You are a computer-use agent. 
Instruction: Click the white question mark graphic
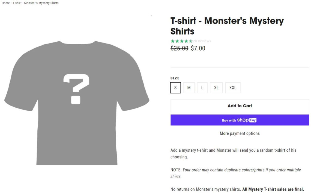[76, 89]
